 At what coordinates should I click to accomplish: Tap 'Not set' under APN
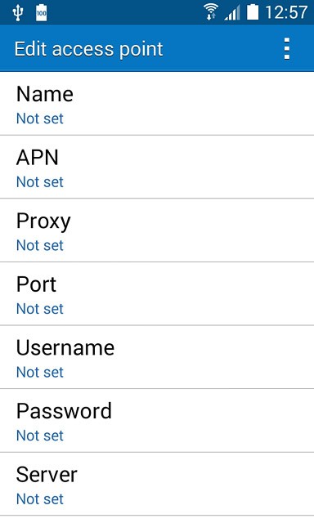click(x=40, y=182)
